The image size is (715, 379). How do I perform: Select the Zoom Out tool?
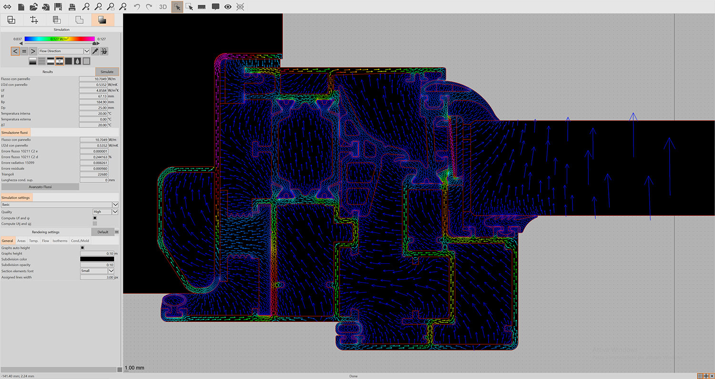99,7
